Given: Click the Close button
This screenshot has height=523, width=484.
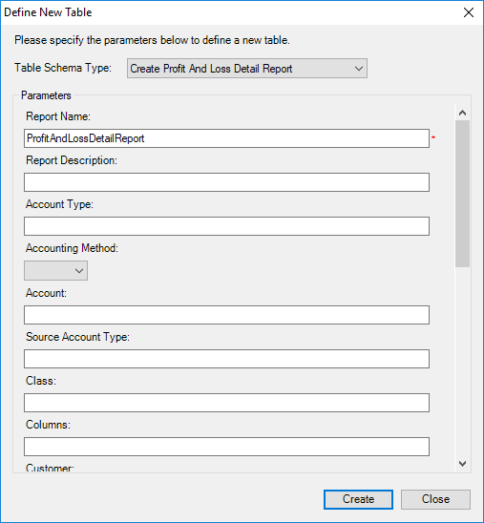Looking at the screenshot, I should point(435,499).
